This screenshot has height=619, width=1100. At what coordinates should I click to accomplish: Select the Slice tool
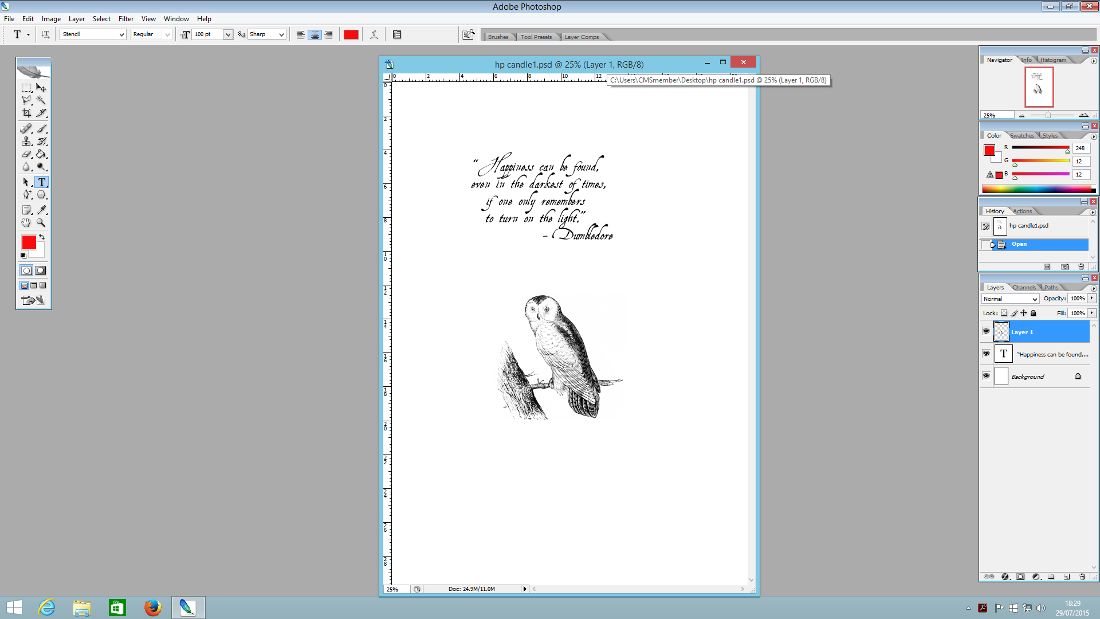point(41,113)
